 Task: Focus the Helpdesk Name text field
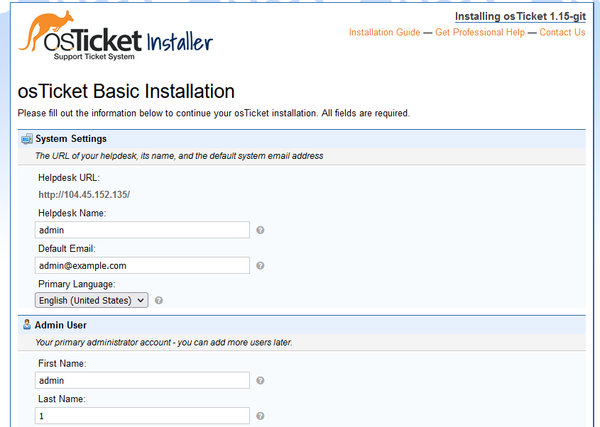click(x=142, y=230)
